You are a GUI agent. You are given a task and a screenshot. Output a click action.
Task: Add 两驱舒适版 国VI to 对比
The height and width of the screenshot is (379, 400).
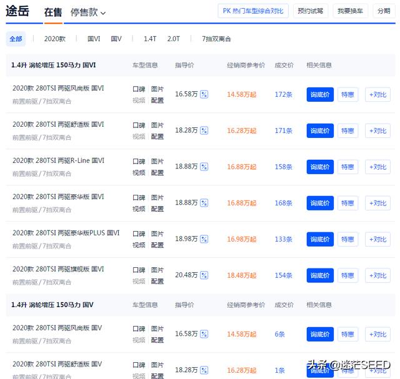pyautogui.click(x=377, y=130)
